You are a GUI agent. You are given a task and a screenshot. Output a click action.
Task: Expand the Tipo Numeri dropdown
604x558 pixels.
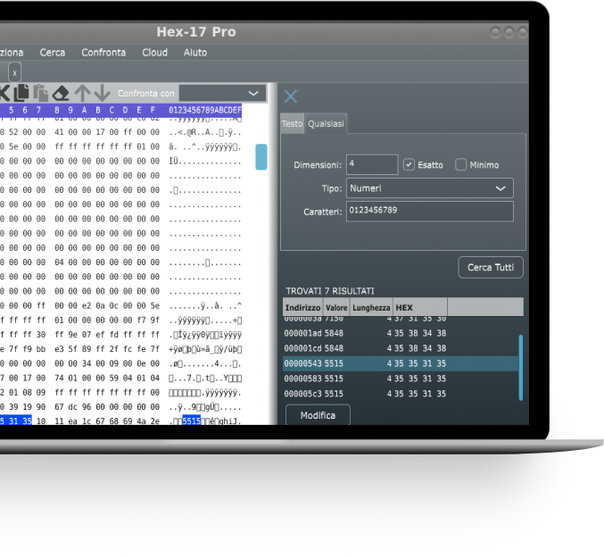click(429, 188)
